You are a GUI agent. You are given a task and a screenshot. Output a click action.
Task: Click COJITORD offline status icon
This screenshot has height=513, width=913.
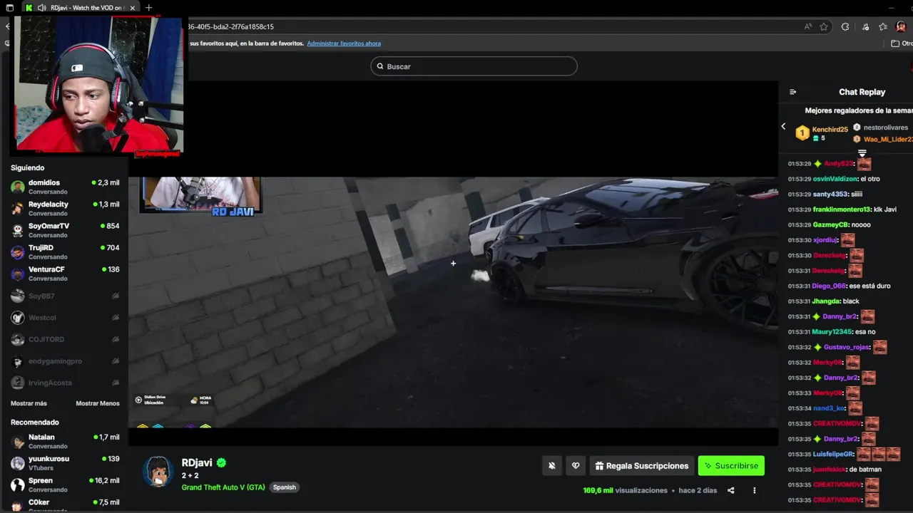click(116, 339)
